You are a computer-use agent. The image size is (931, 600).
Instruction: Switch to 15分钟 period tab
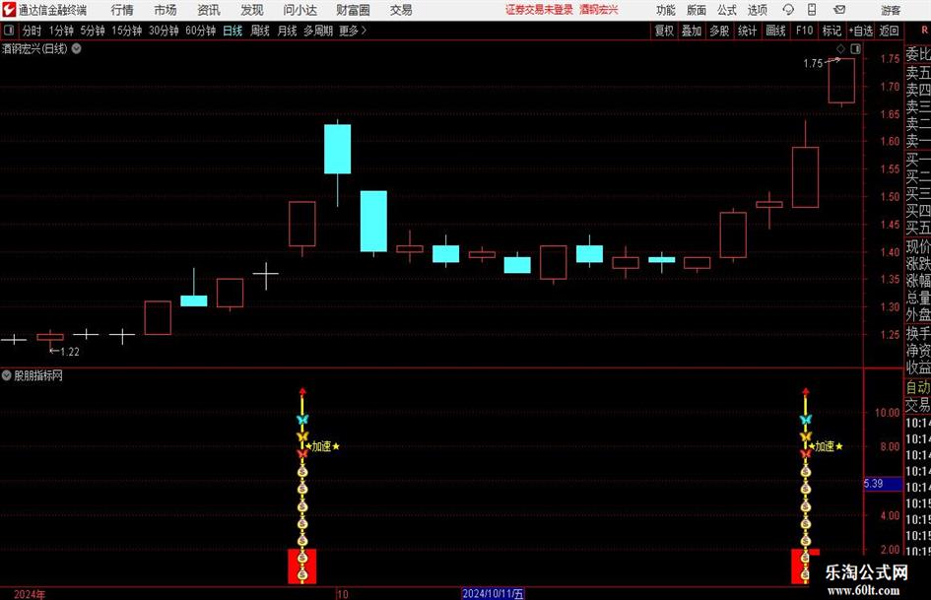click(127, 31)
